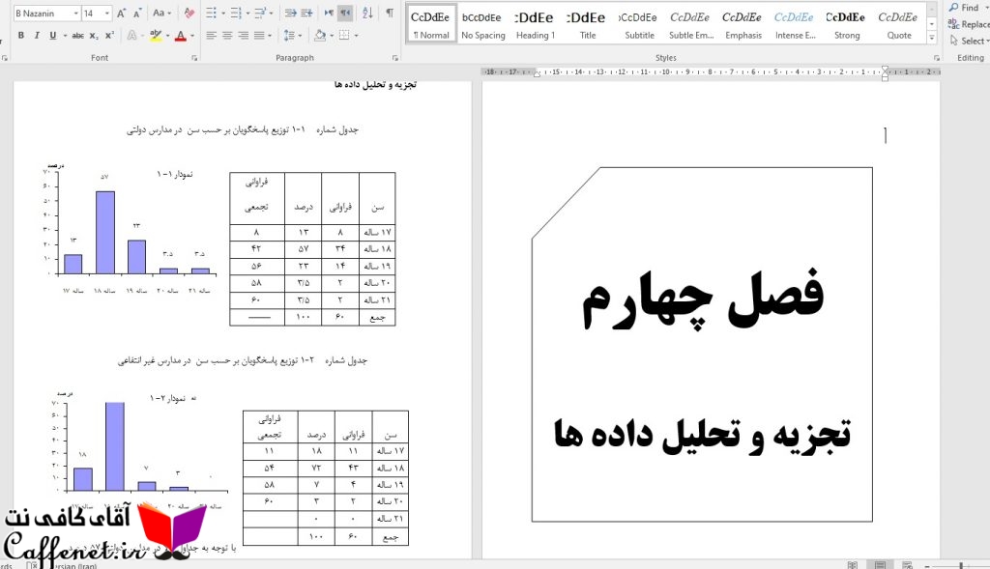Align text right
The height and width of the screenshot is (569, 990).
click(x=243, y=36)
